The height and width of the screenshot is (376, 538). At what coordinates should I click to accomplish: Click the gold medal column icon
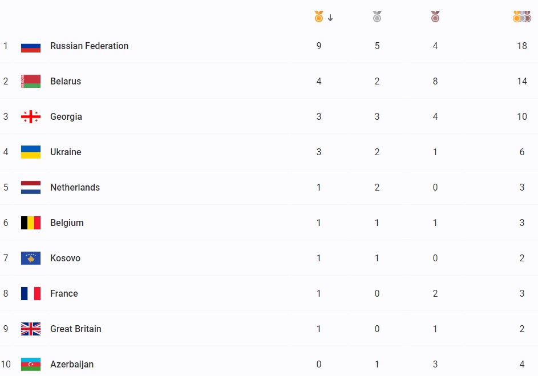point(319,17)
